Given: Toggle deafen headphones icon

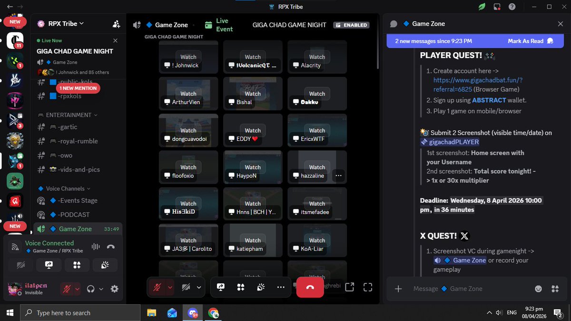Looking at the screenshot, I should click(91, 289).
